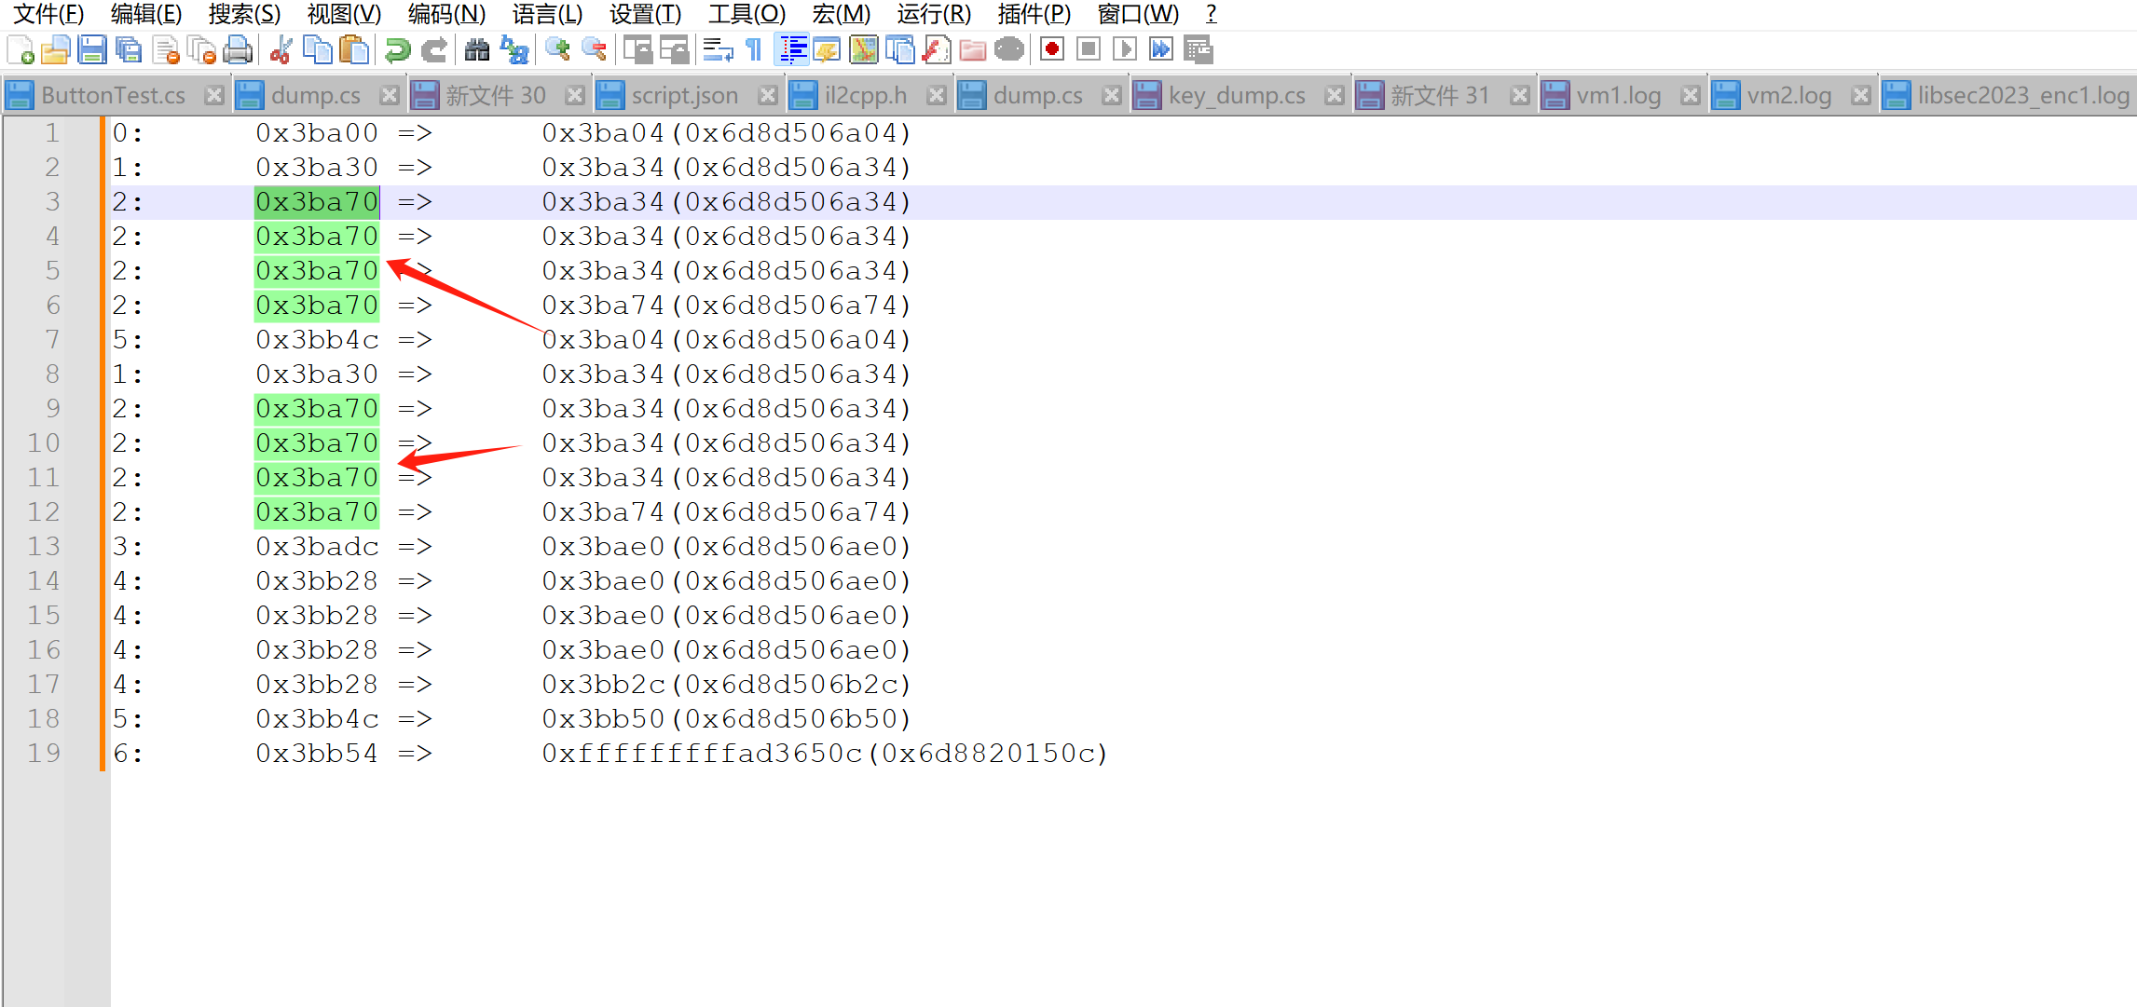Viewport: 2137px width, 1007px height.
Task: Switch to the script.json tab
Action: [x=684, y=95]
